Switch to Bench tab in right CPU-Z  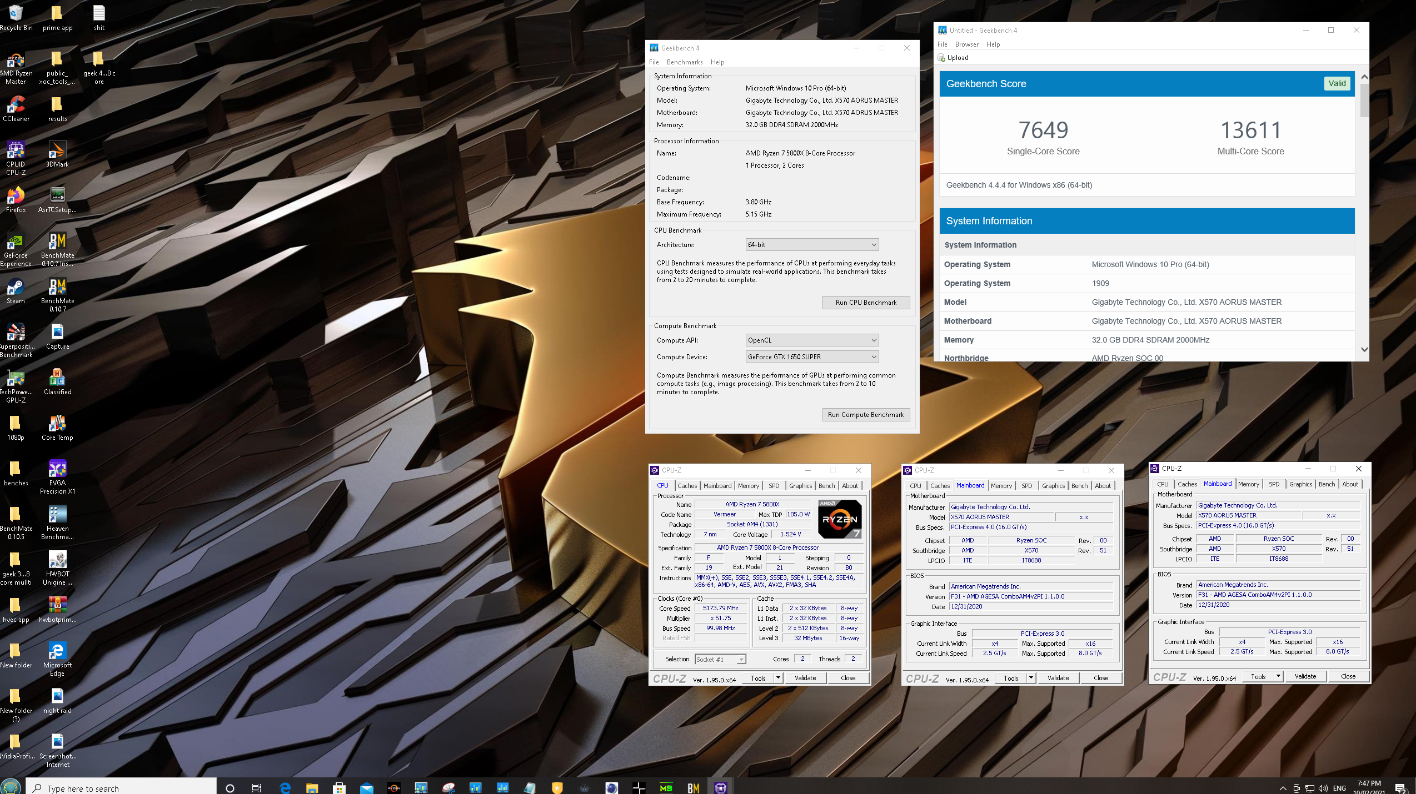pos(1327,484)
